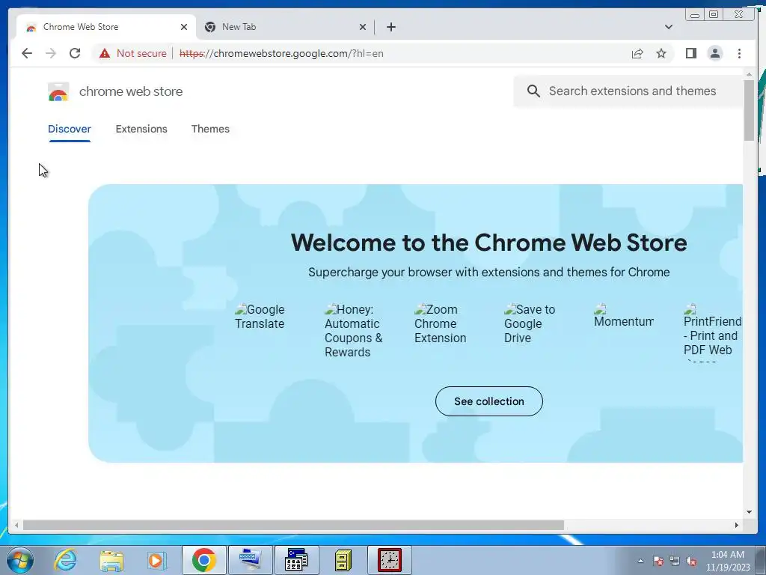The image size is (766, 575).
Task: Open the on-screen keyboard taskbar app
Action: pos(251,560)
